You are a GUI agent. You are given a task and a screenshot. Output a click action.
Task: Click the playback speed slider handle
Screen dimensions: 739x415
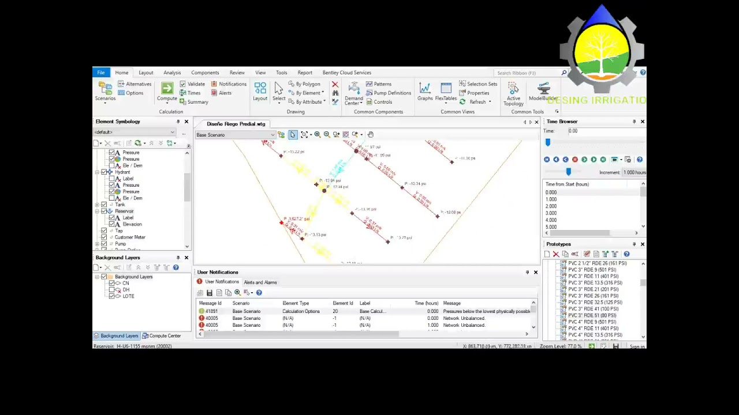point(569,172)
